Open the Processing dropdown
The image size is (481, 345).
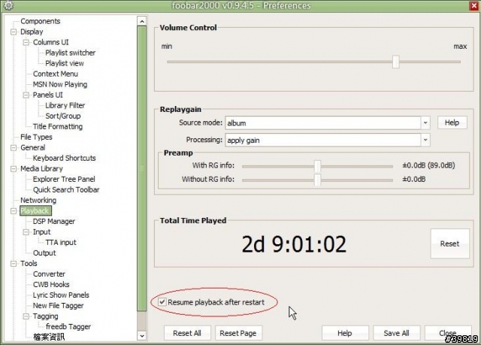[425, 140]
